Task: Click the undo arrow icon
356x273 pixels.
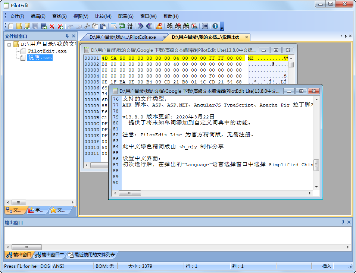Action: tap(71, 26)
